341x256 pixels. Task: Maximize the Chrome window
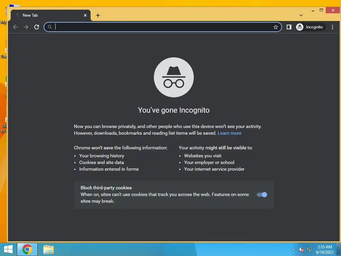(x=321, y=10)
